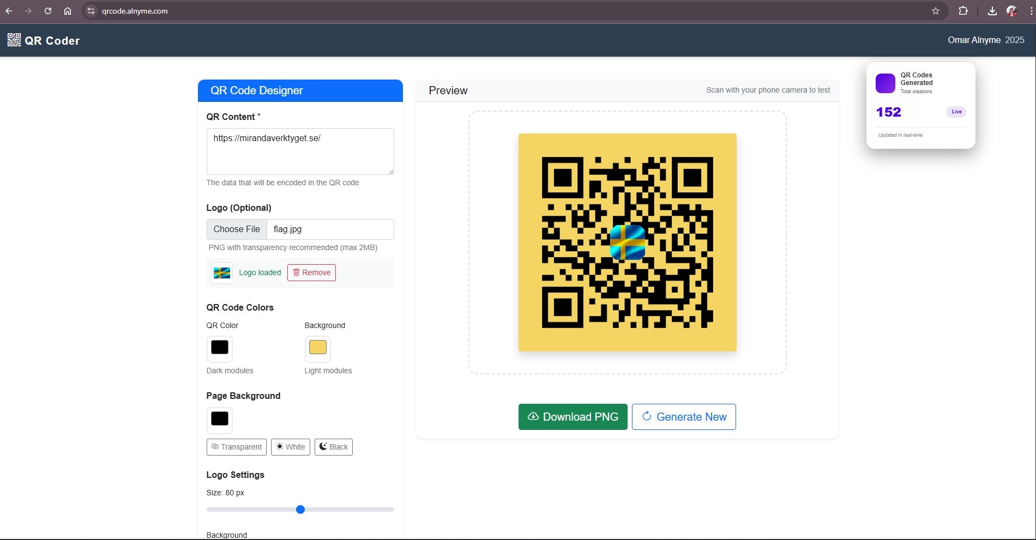Viewport: 1036px width, 540px height.
Task: View site information icon in address bar
Action: pyautogui.click(x=91, y=11)
